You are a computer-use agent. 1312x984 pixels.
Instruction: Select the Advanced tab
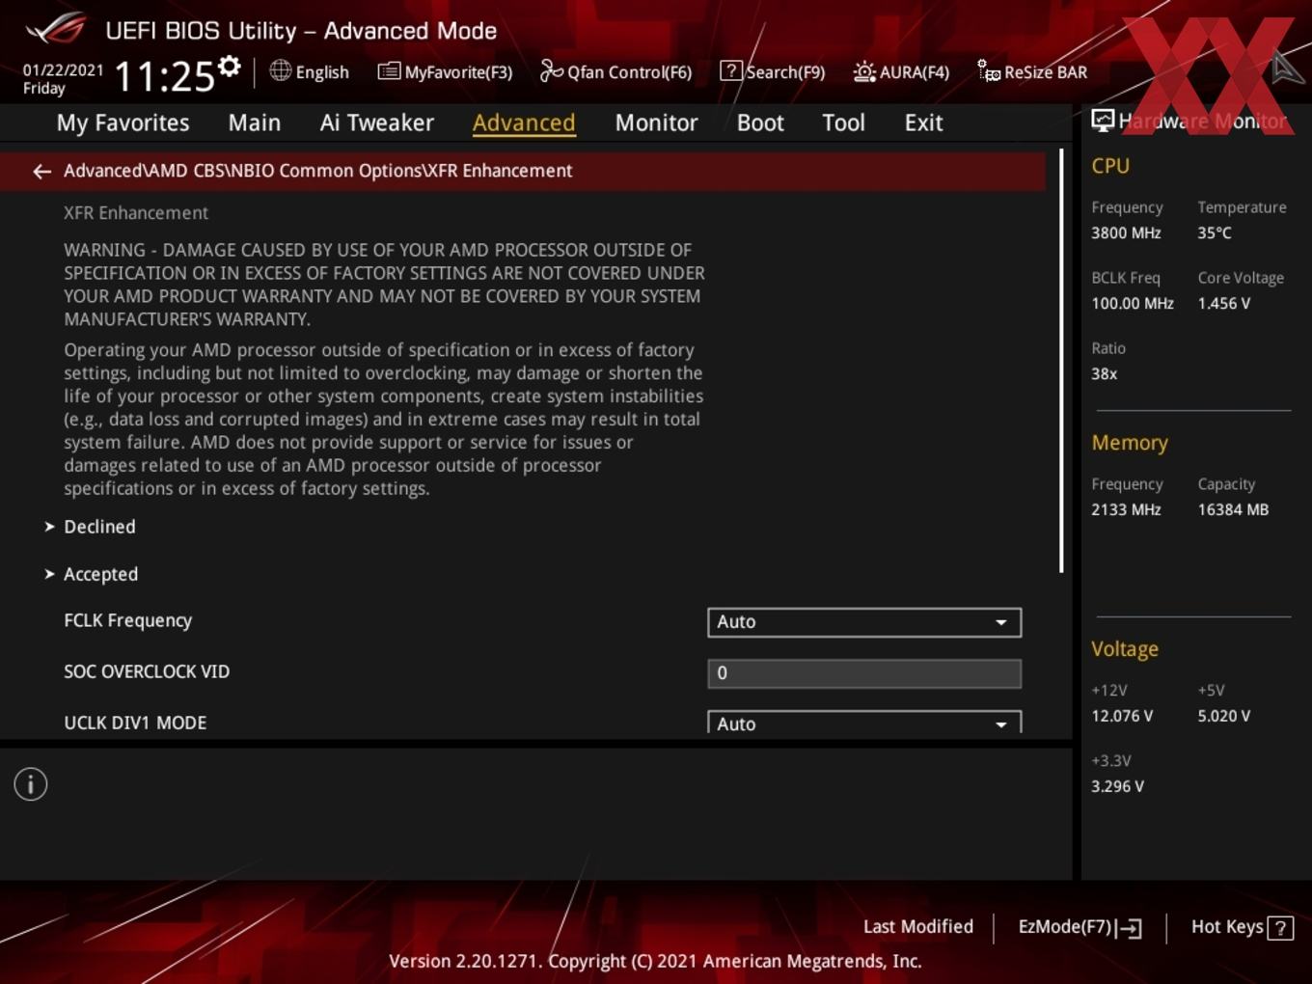[x=524, y=123]
